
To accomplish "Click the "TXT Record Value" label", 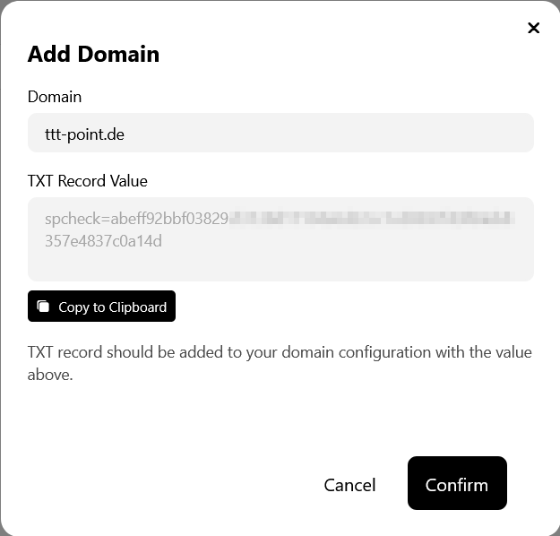I will click(88, 181).
